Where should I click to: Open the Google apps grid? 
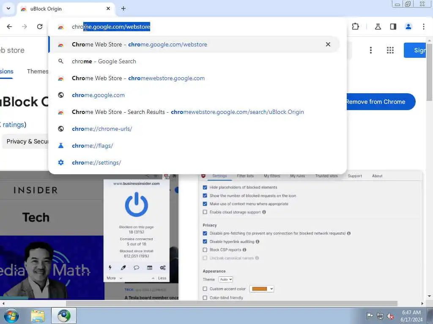(x=390, y=50)
